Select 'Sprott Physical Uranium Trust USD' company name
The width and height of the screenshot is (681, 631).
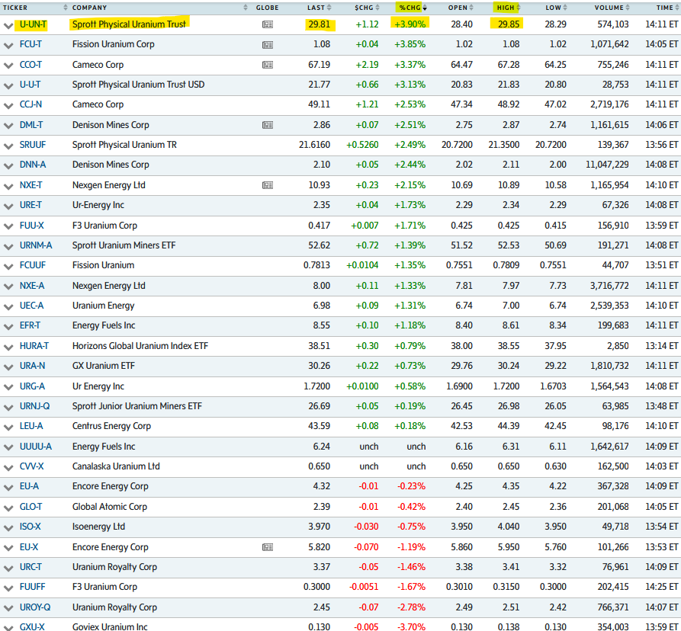point(138,85)
